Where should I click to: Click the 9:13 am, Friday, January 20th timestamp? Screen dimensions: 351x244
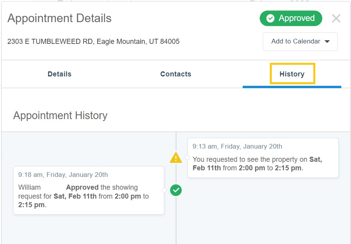(237, 146)
